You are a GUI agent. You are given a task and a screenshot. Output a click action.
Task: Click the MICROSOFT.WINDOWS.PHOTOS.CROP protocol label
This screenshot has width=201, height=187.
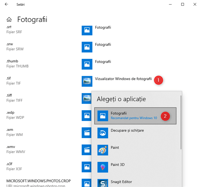tap(38, 181)
